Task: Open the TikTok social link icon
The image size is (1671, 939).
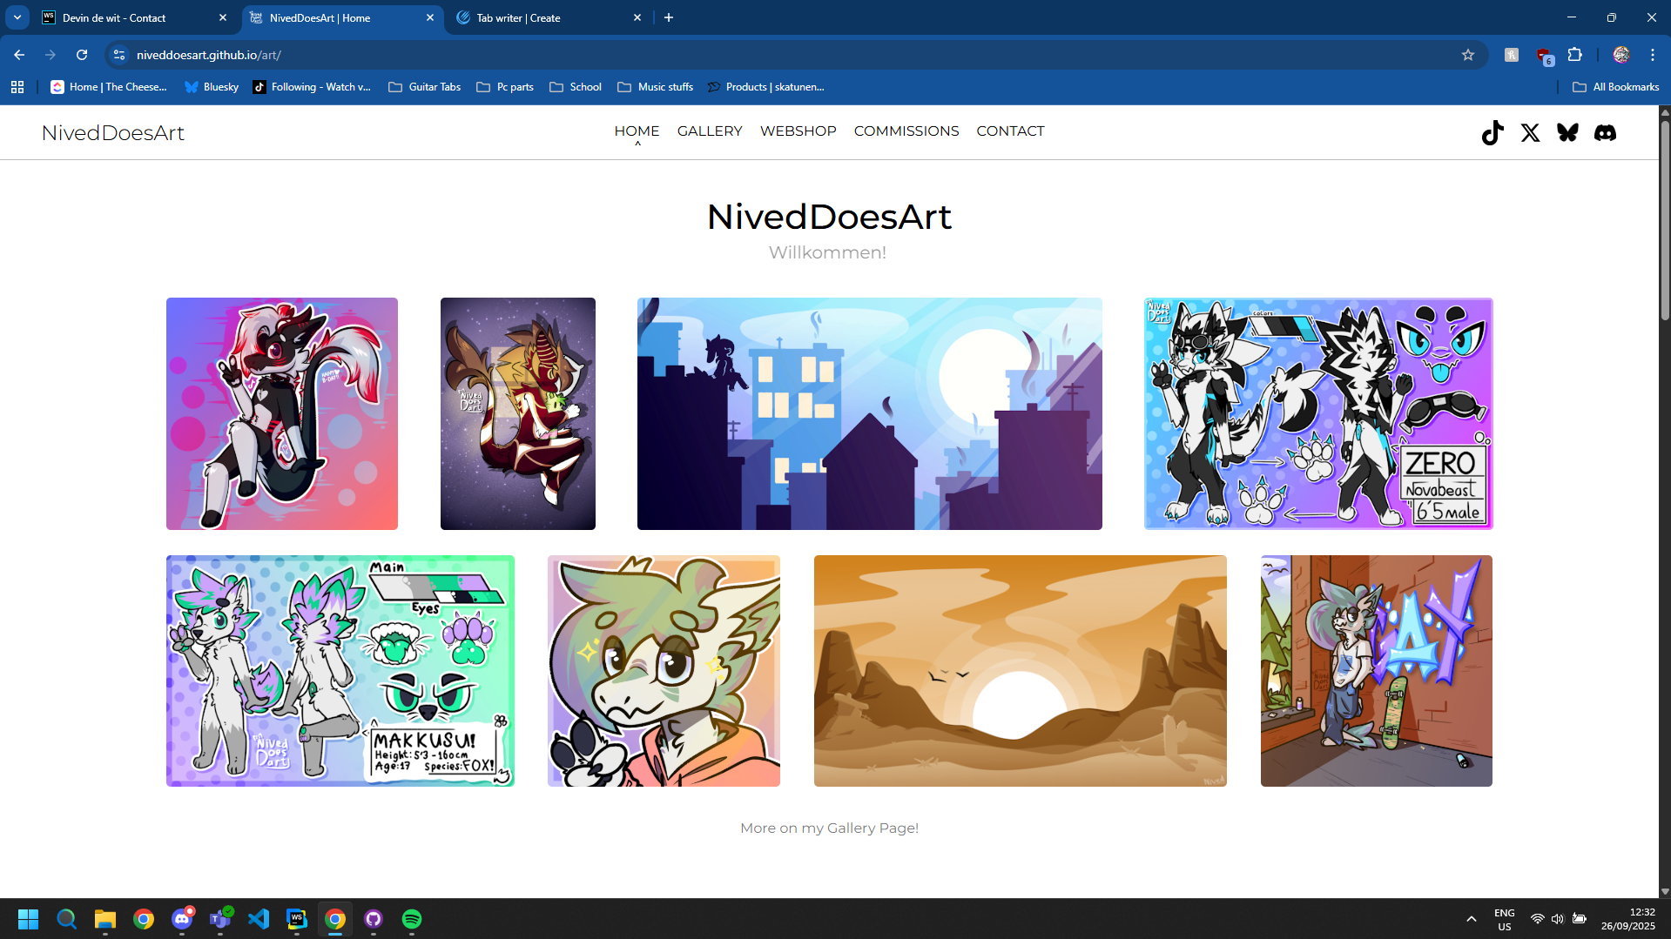Action: pyautogui.click(x=1492, y=132)
